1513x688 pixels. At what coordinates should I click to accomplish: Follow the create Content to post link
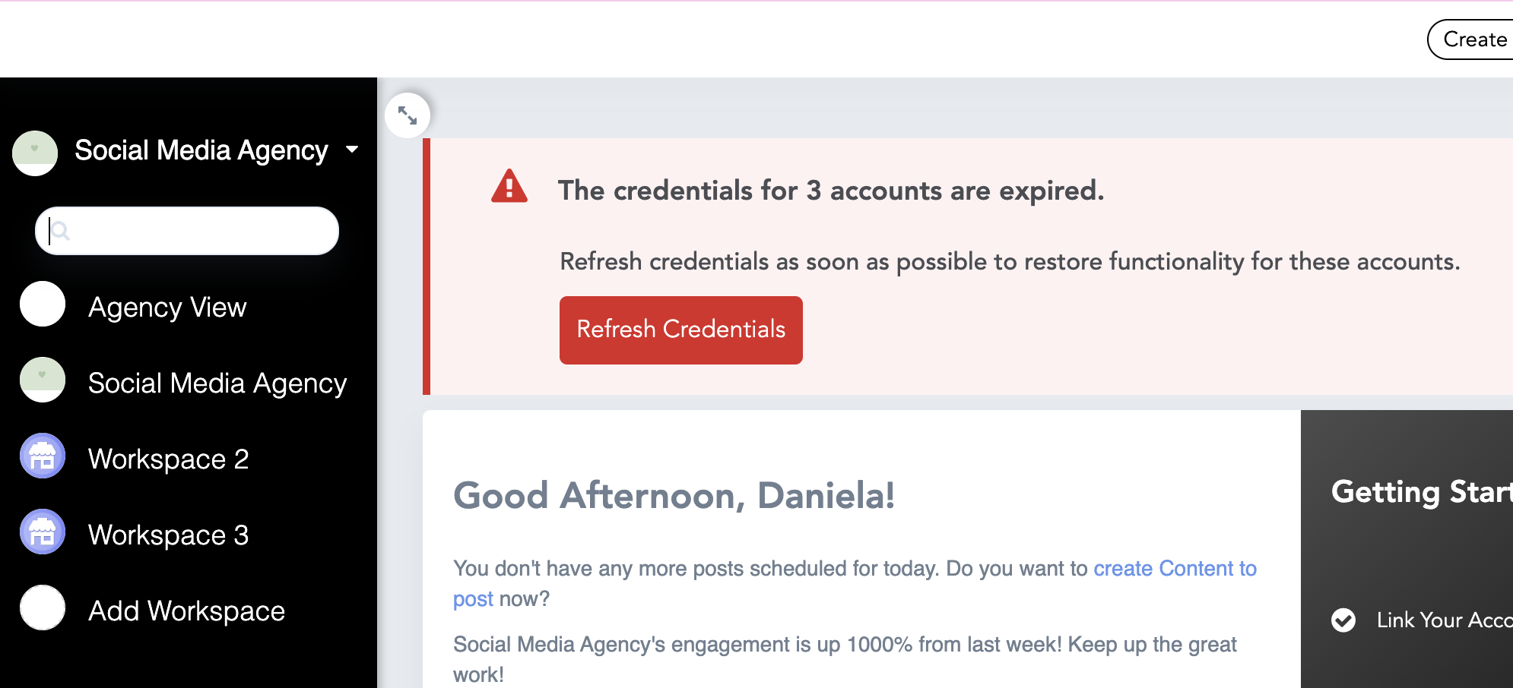pos(1174,569)
